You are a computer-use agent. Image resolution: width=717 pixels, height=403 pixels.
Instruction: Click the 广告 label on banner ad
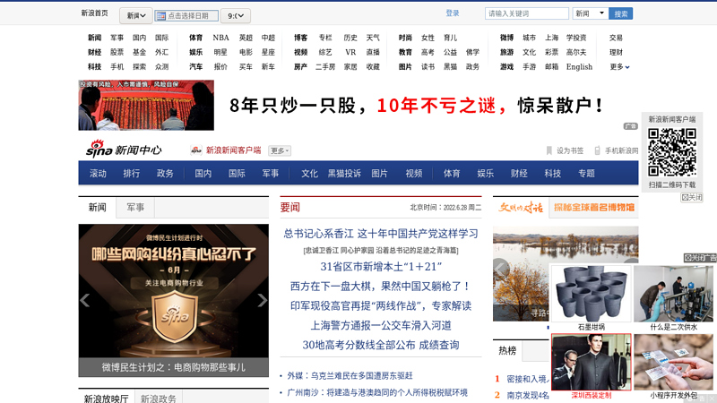click(631, 126)
